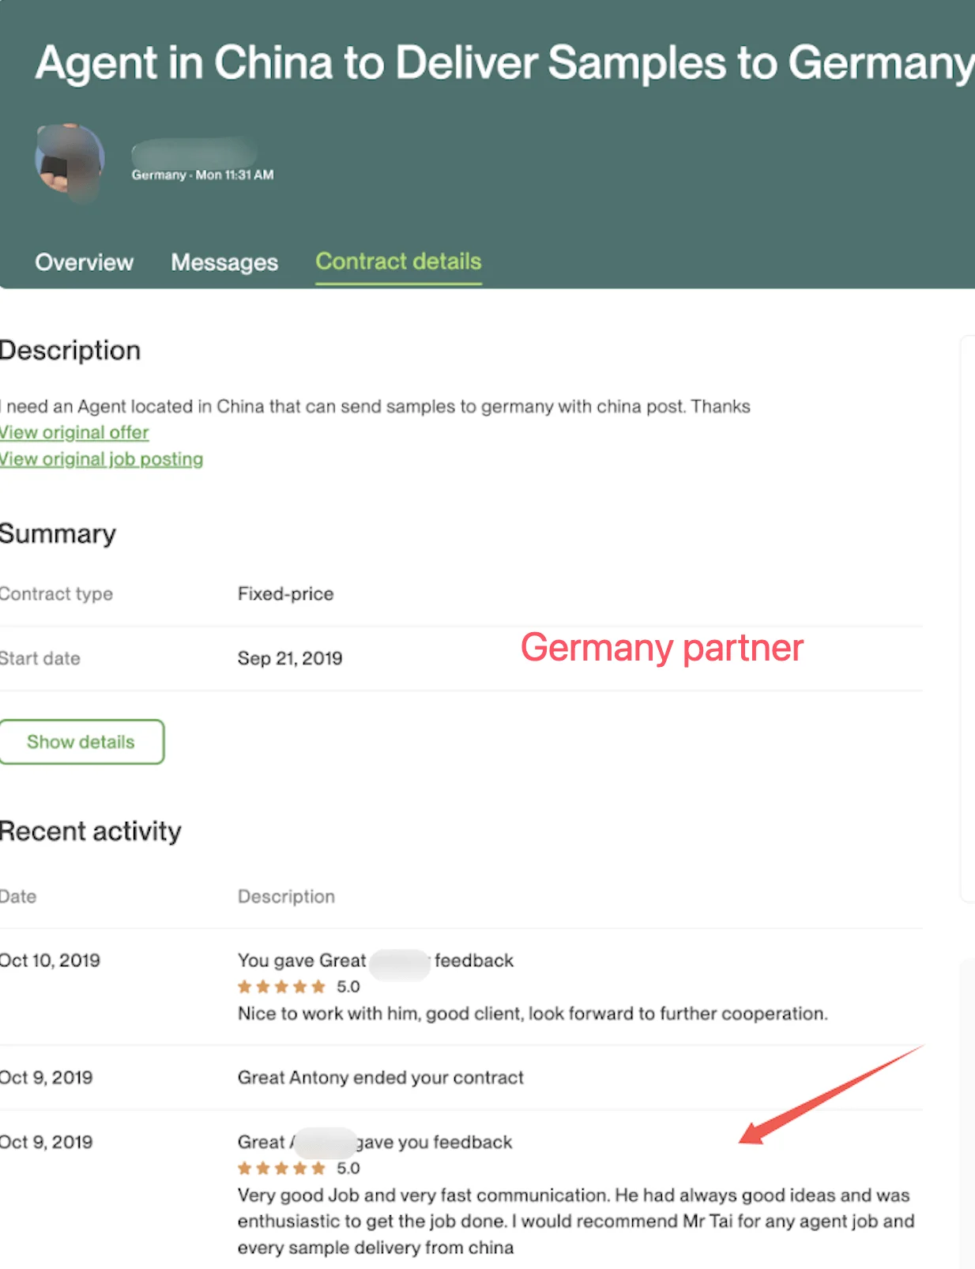Screen dimensions: 975x1269
Task: Click the 'Very good Job' feedback comment
Action: click(x=575, y=1221)
